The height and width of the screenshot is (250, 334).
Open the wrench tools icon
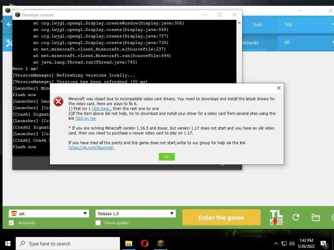coord(9,43)
